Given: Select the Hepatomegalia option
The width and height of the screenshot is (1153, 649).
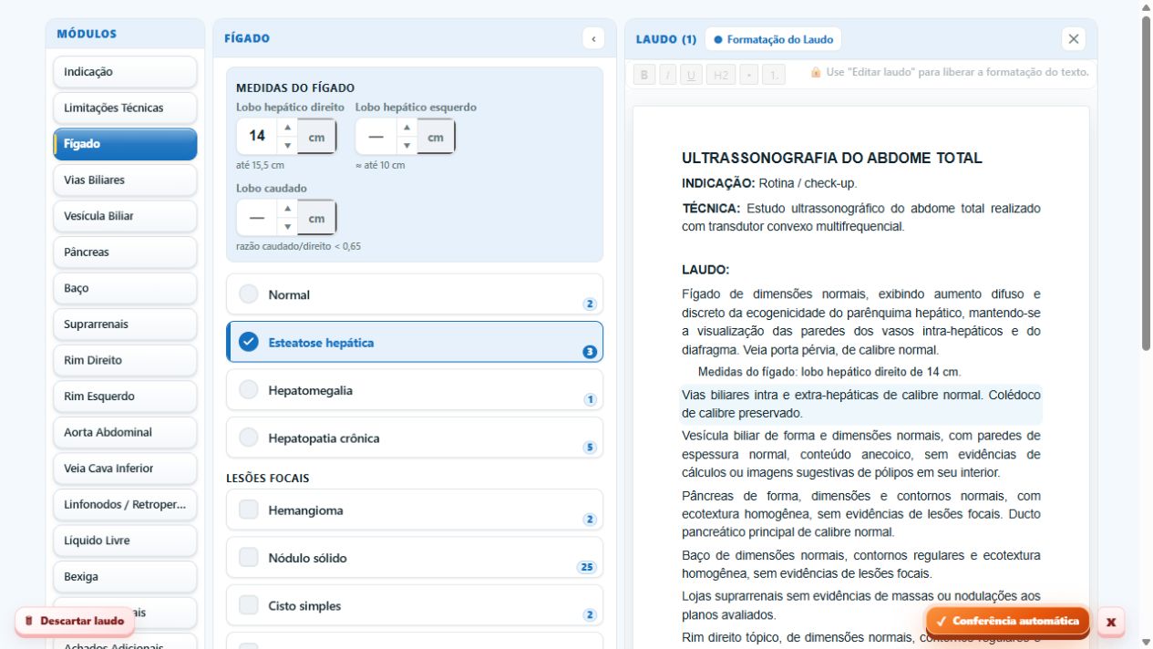Looking at the screenshot, I should pos(415,390).
